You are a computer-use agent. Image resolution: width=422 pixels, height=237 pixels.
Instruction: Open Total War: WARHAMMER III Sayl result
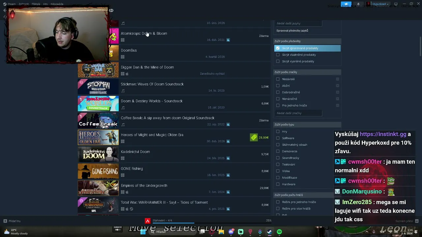click(x=173, y=205)
